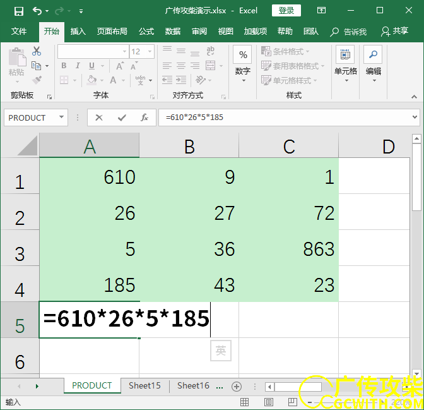Open the 单元格 cells dropdown

pos(345,63)
